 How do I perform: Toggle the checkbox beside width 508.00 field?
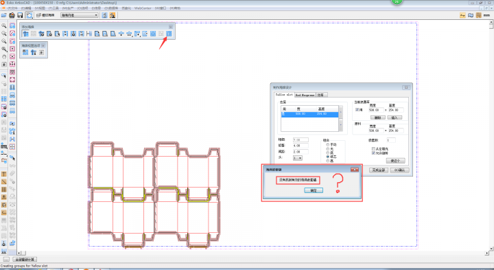click(x=357, y=110)
